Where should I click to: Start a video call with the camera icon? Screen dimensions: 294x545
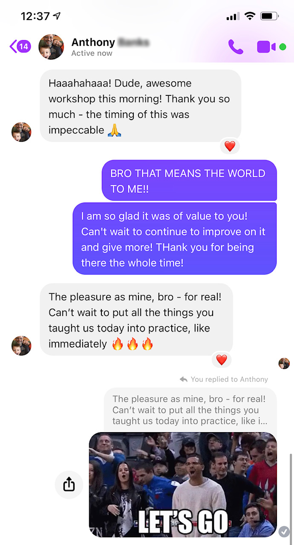[266, 47]
